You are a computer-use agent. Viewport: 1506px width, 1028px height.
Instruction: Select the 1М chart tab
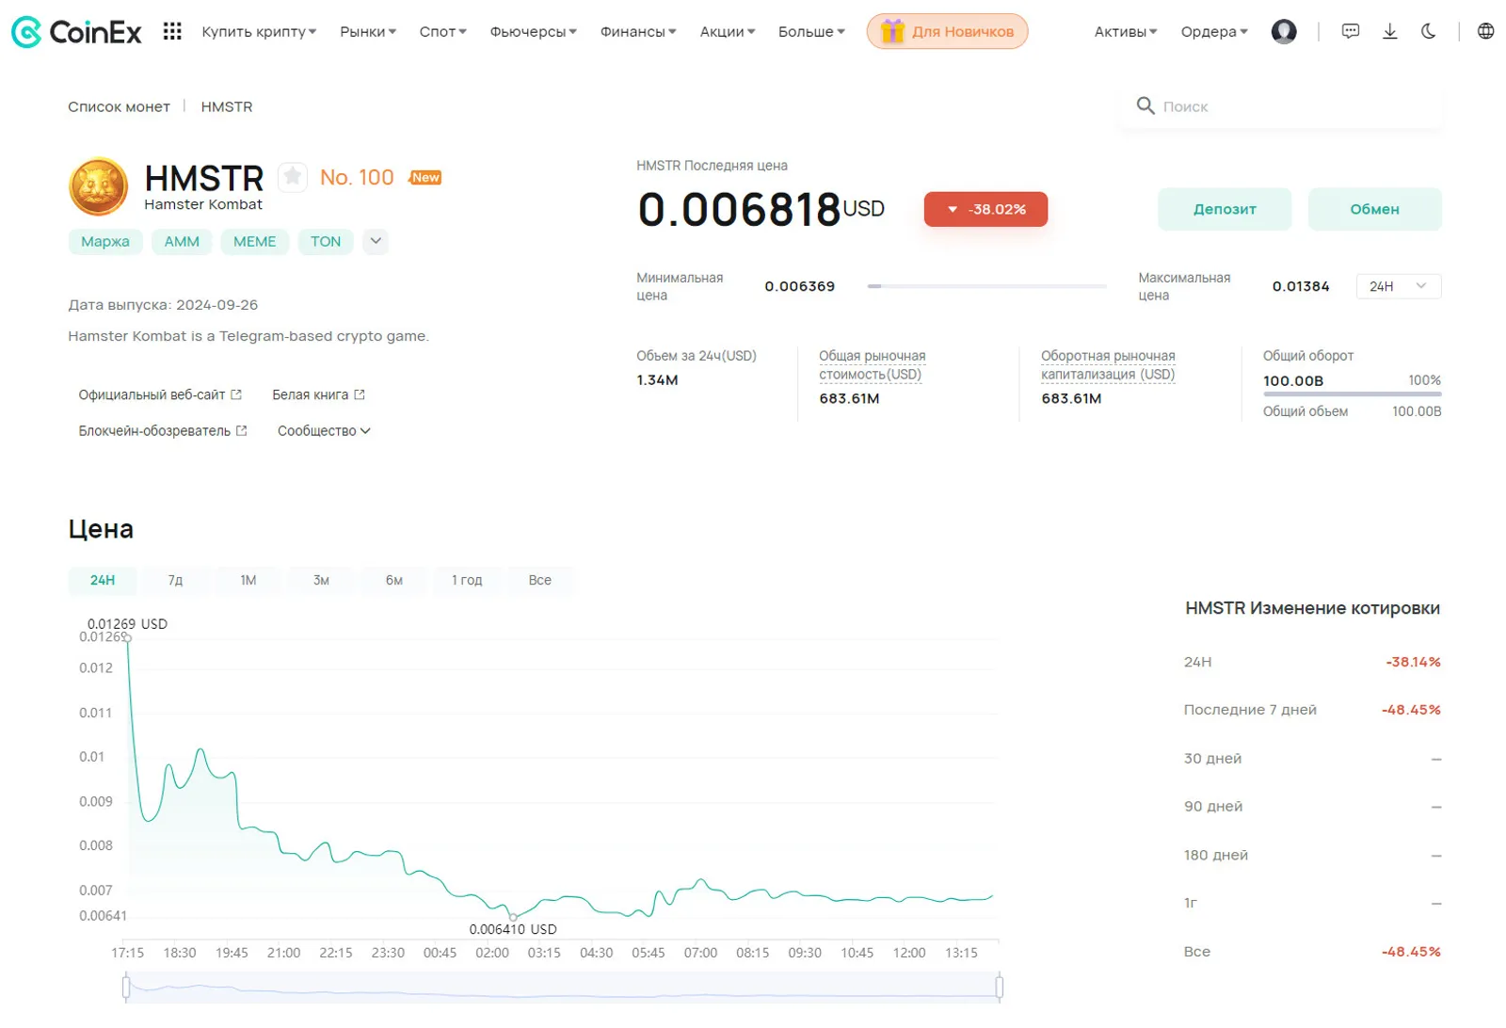pos(248,581)
